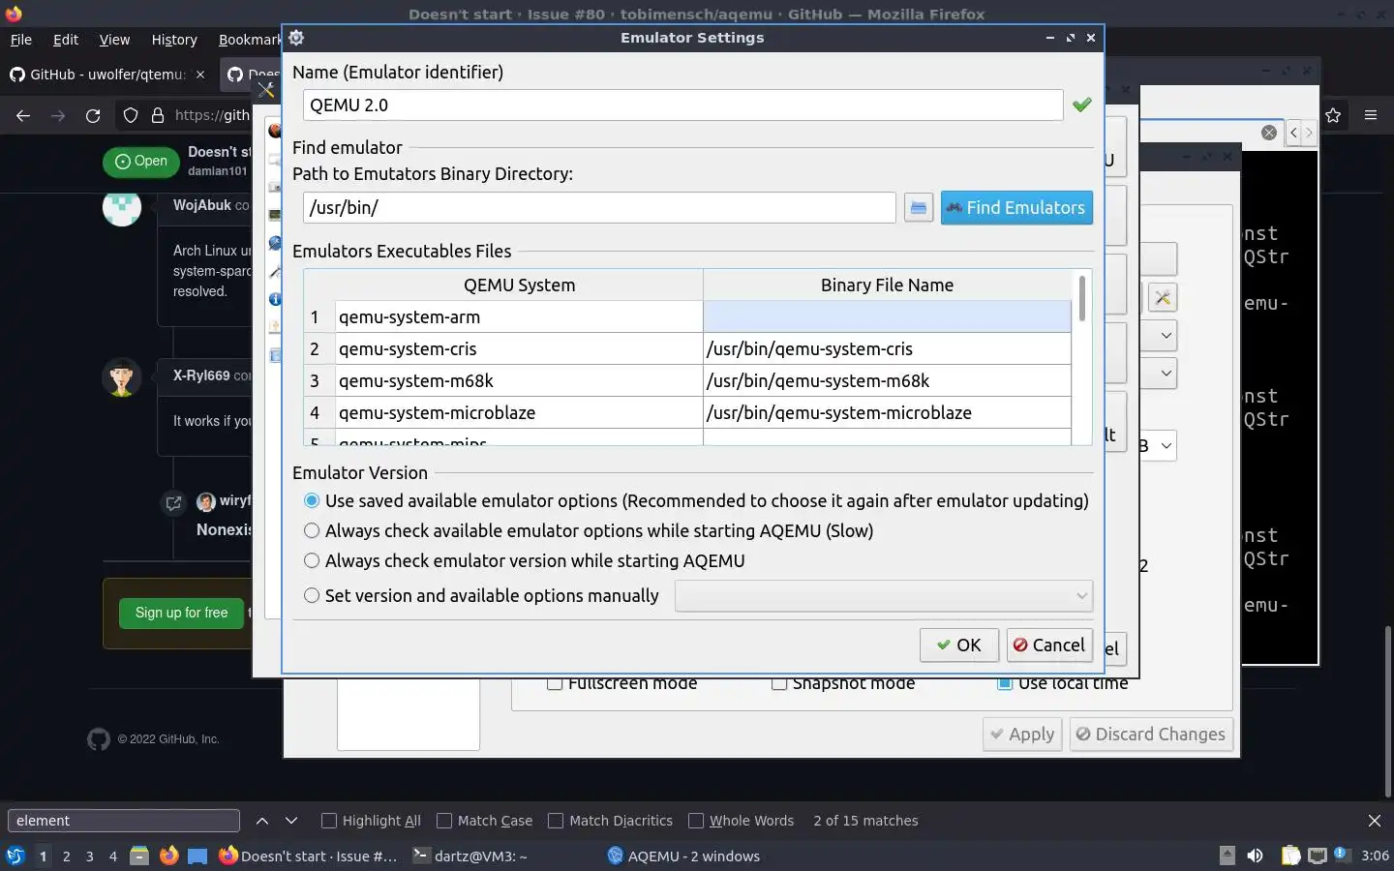The width and height of the screenshot is (1394, 871).
Task: Open dartz@VM3 terminal from taskbar
Action: 470,856
